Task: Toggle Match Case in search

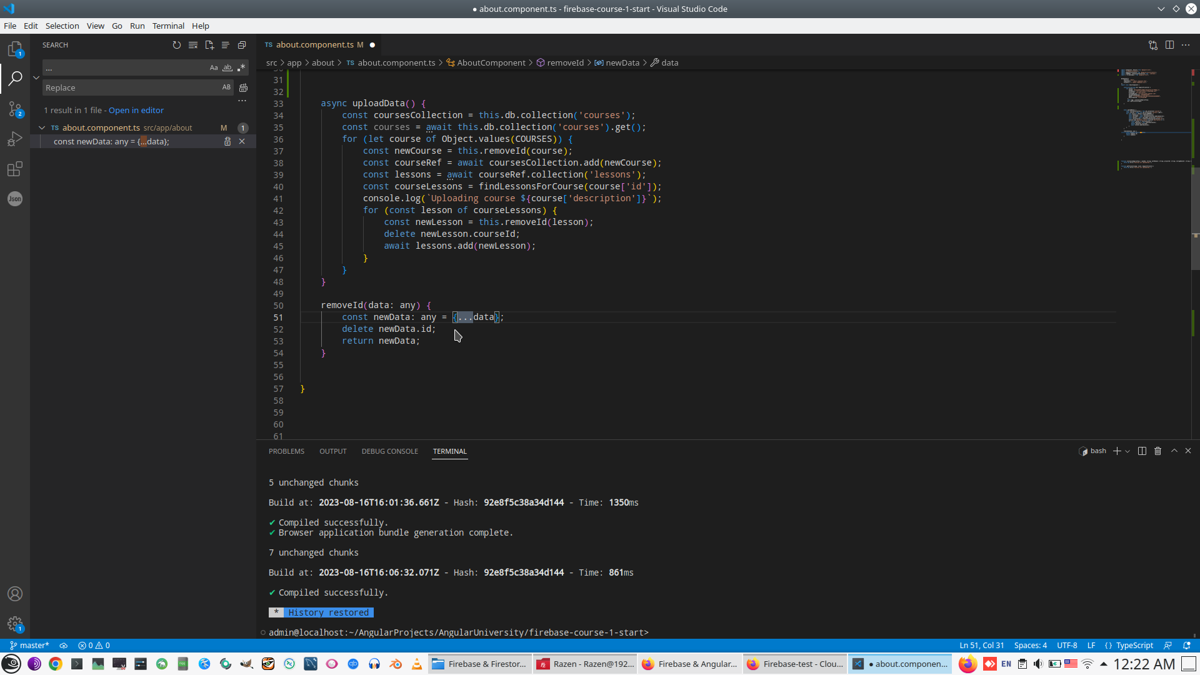Action: click(214, 67)
